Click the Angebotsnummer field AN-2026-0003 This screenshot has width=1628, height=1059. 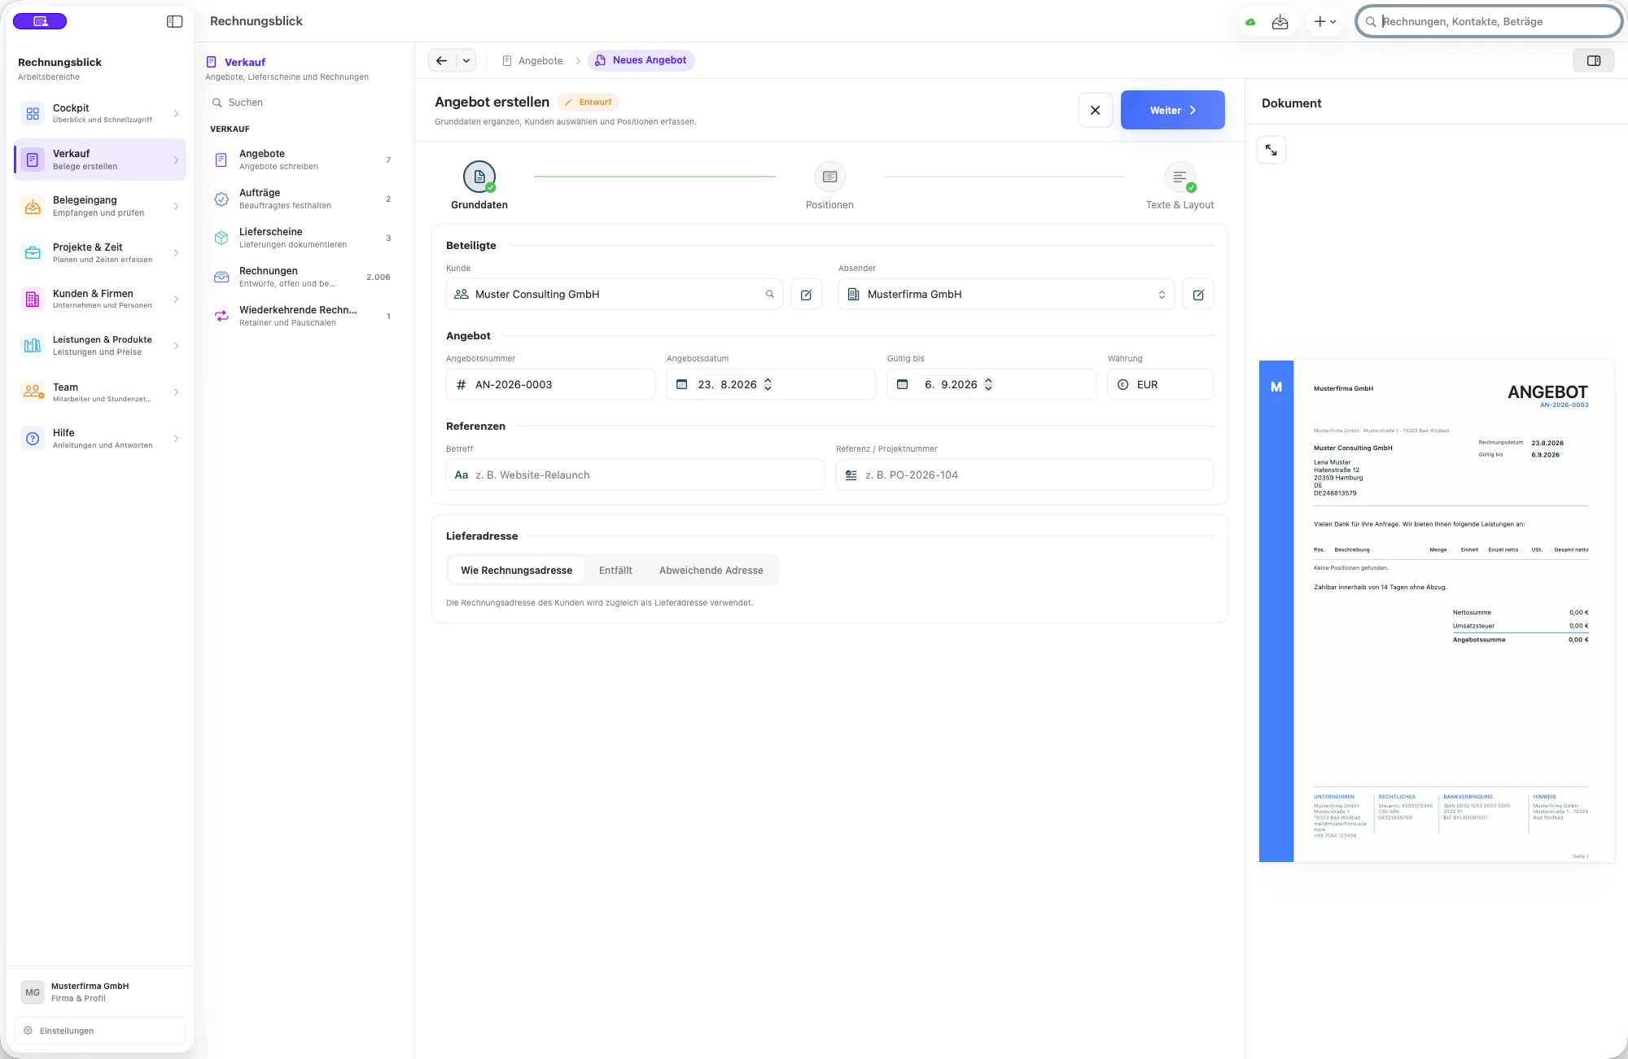551,385
